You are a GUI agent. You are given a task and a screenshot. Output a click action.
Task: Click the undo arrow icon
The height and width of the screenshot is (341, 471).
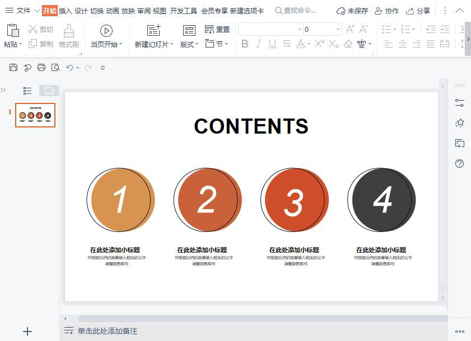click(69, 68)
